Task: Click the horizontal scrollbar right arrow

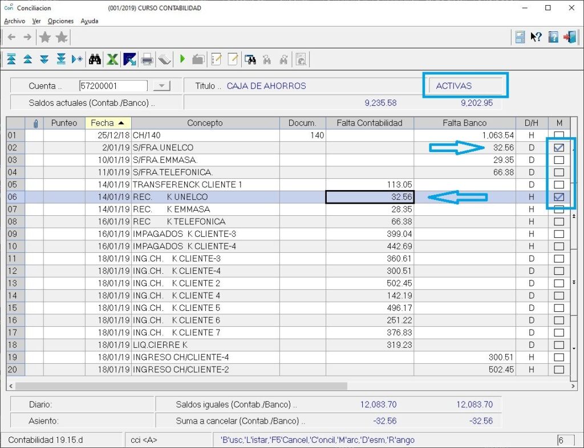Action: 573,387
